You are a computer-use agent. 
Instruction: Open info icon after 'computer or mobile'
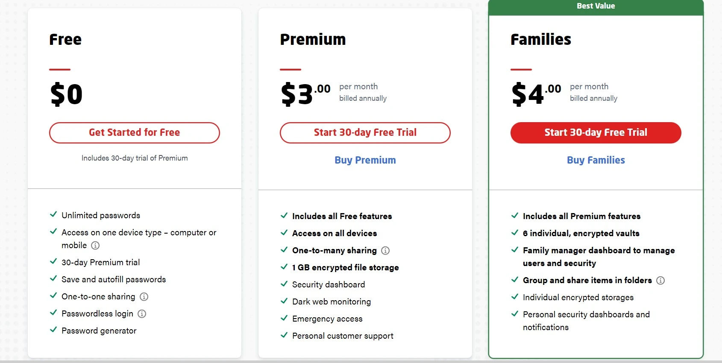pos(95,245)
